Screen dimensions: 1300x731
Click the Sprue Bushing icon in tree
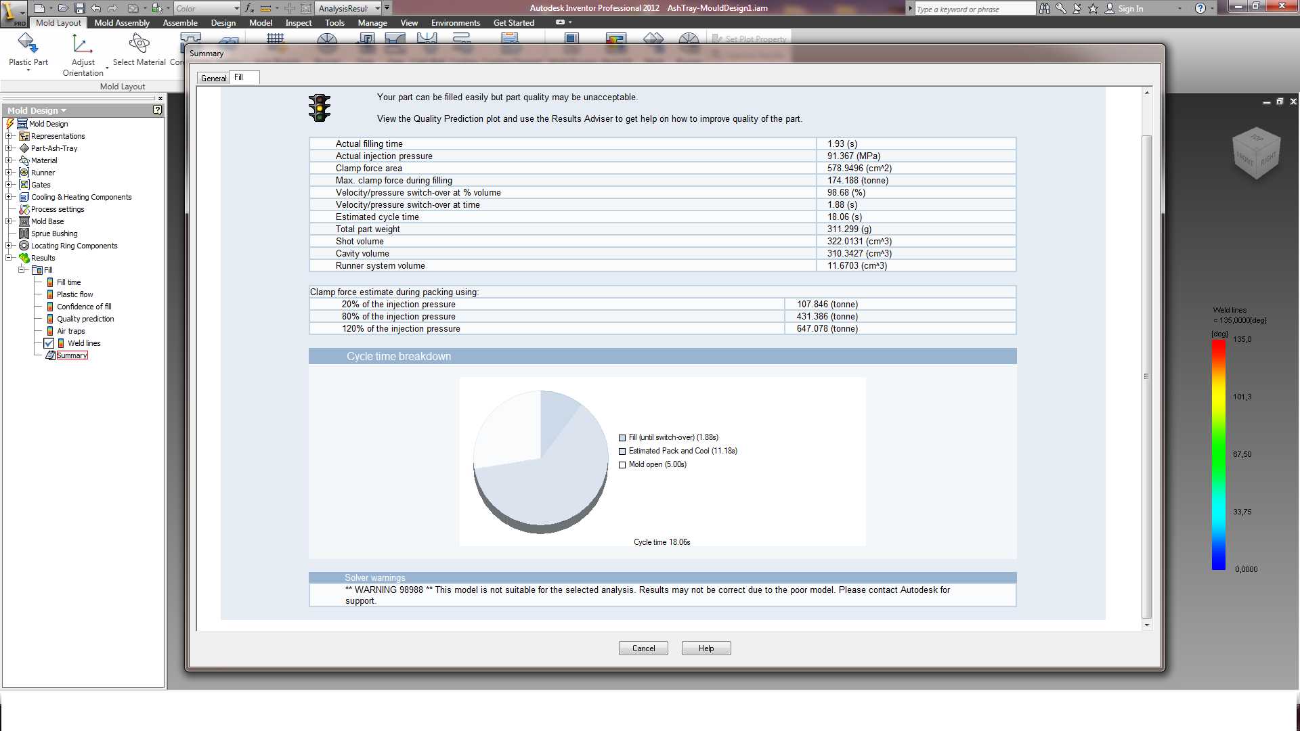[24, 234]
